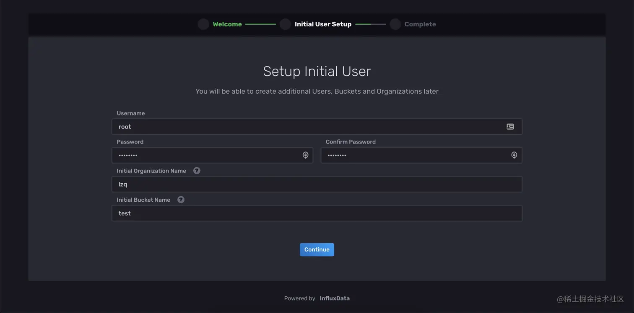Focus the organization name field containing lzq
Screen dimensions: 634x313
[x=317, y=184]
